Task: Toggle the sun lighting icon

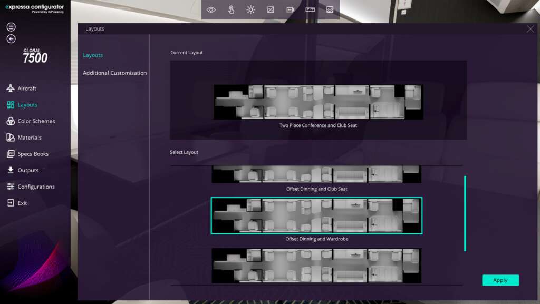Action: point(250,9)
